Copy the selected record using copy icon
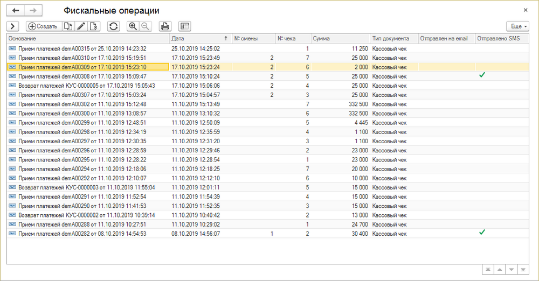This screenshot has height=281, width=539. (x=68, y=26)
